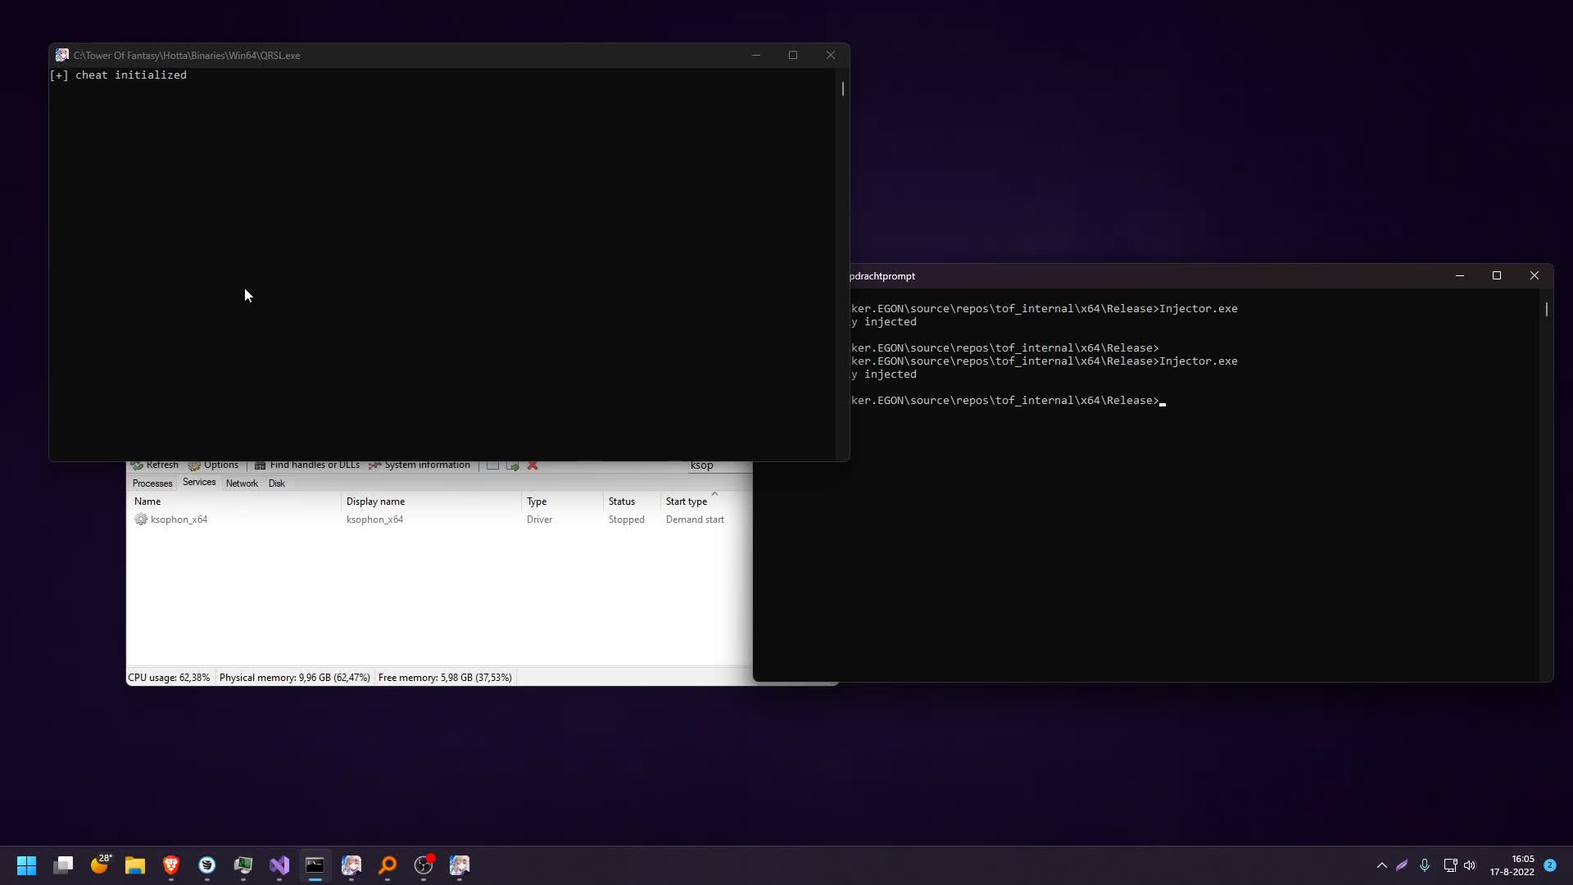Click the find window and thread icon
Screen dimensions: 1573x885
(x=513, y=465)
